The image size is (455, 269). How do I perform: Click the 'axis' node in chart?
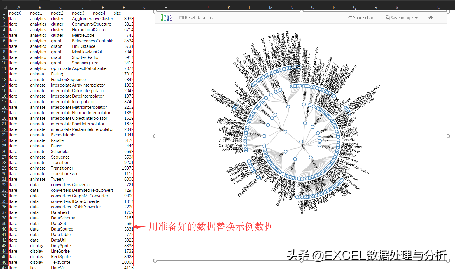click(x=264, y=145)
